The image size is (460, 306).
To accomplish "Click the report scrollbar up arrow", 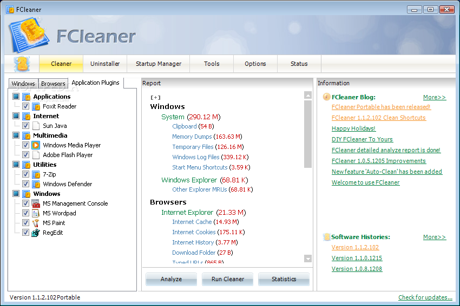I will pyautogui.click(x=308, y=95).
